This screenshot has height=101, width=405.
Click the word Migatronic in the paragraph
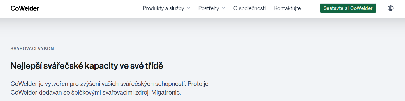(166, 92)
